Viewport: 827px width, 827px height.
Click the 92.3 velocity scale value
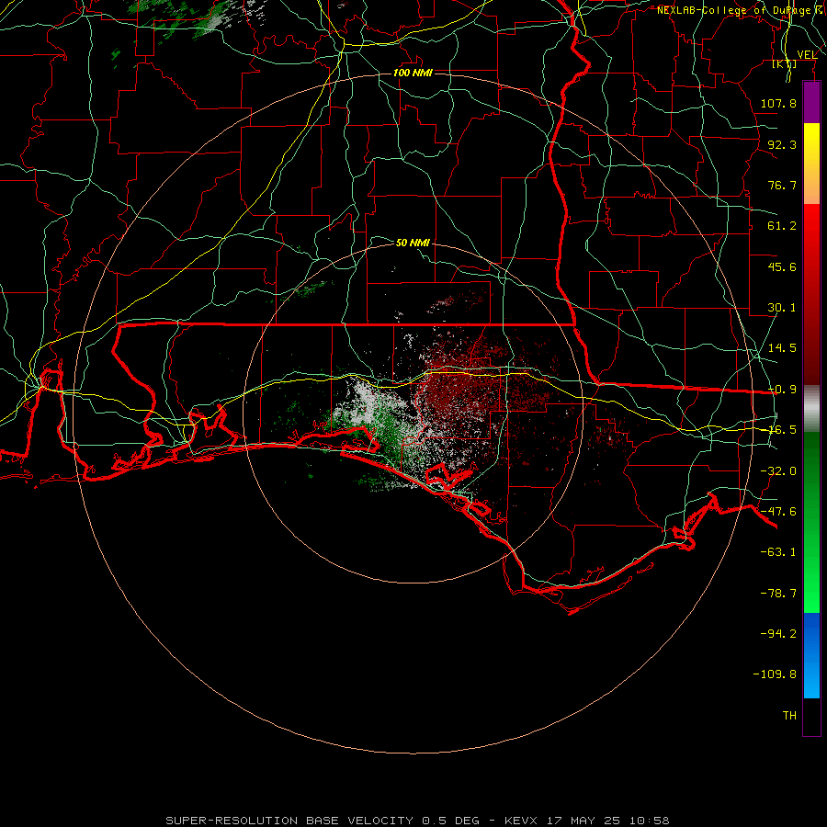(782, 144)
